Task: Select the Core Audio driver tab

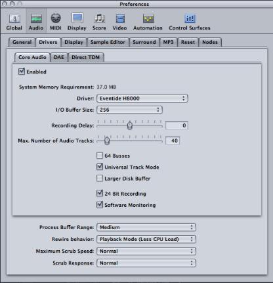Action: click(32, 57)
